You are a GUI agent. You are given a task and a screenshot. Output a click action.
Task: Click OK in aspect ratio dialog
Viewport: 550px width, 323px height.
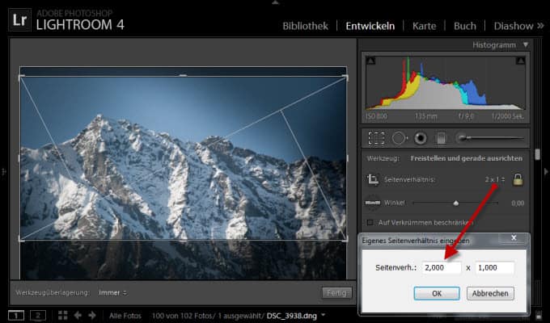437,293
